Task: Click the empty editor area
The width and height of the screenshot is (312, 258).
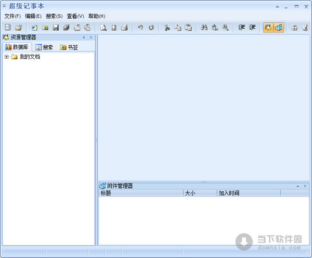Action: (x=204, y=108)
